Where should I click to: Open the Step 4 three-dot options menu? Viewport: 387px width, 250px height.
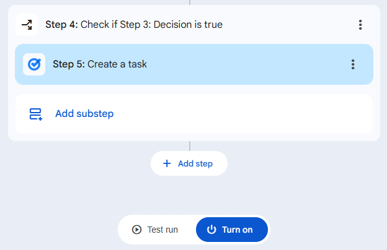click(x=360, y=25)
